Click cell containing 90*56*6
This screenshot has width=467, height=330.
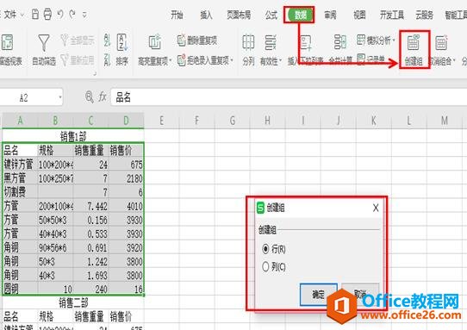coord(55,247)
